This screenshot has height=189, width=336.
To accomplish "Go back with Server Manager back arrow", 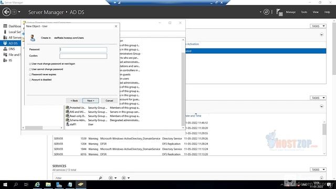I will [6, 12].
